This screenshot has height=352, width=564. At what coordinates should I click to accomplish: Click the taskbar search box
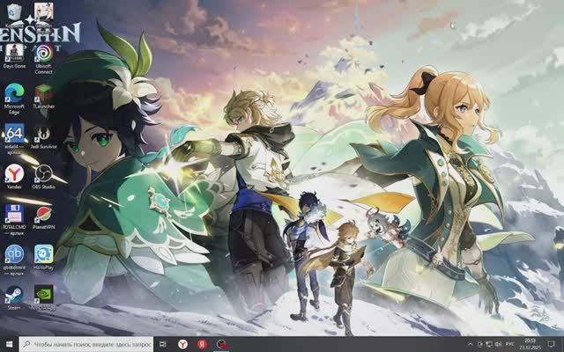coord(86,344)
